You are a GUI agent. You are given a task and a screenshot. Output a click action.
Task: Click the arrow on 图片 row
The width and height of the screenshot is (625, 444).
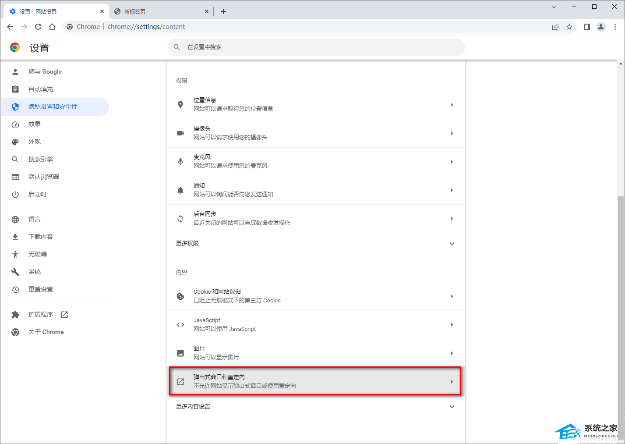tap(452, 353)
